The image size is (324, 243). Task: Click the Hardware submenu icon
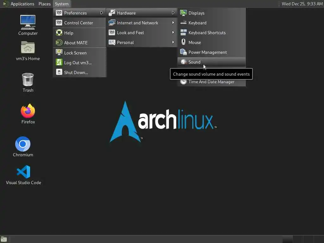[x=112, y=13]
